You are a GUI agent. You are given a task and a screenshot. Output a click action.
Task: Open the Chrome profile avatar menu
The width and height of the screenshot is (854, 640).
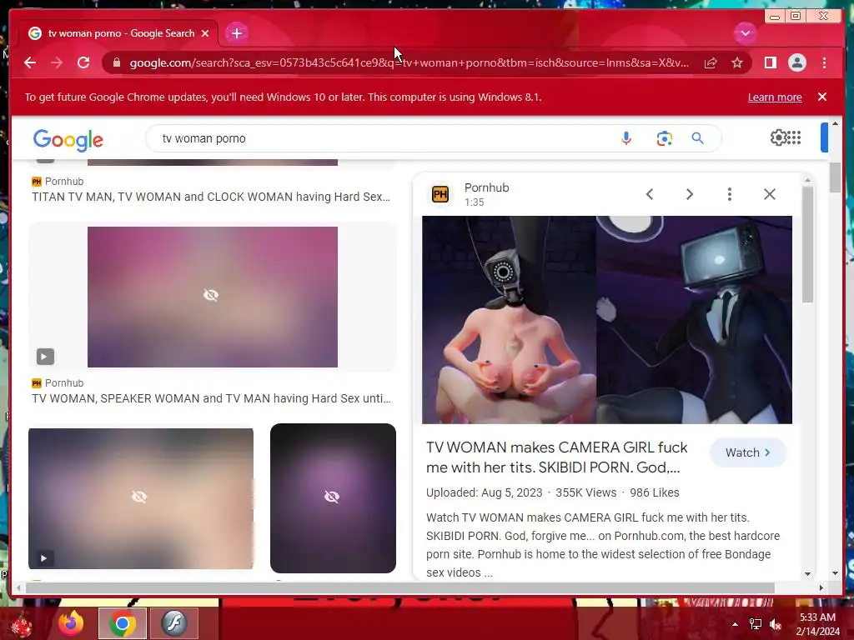796,62
